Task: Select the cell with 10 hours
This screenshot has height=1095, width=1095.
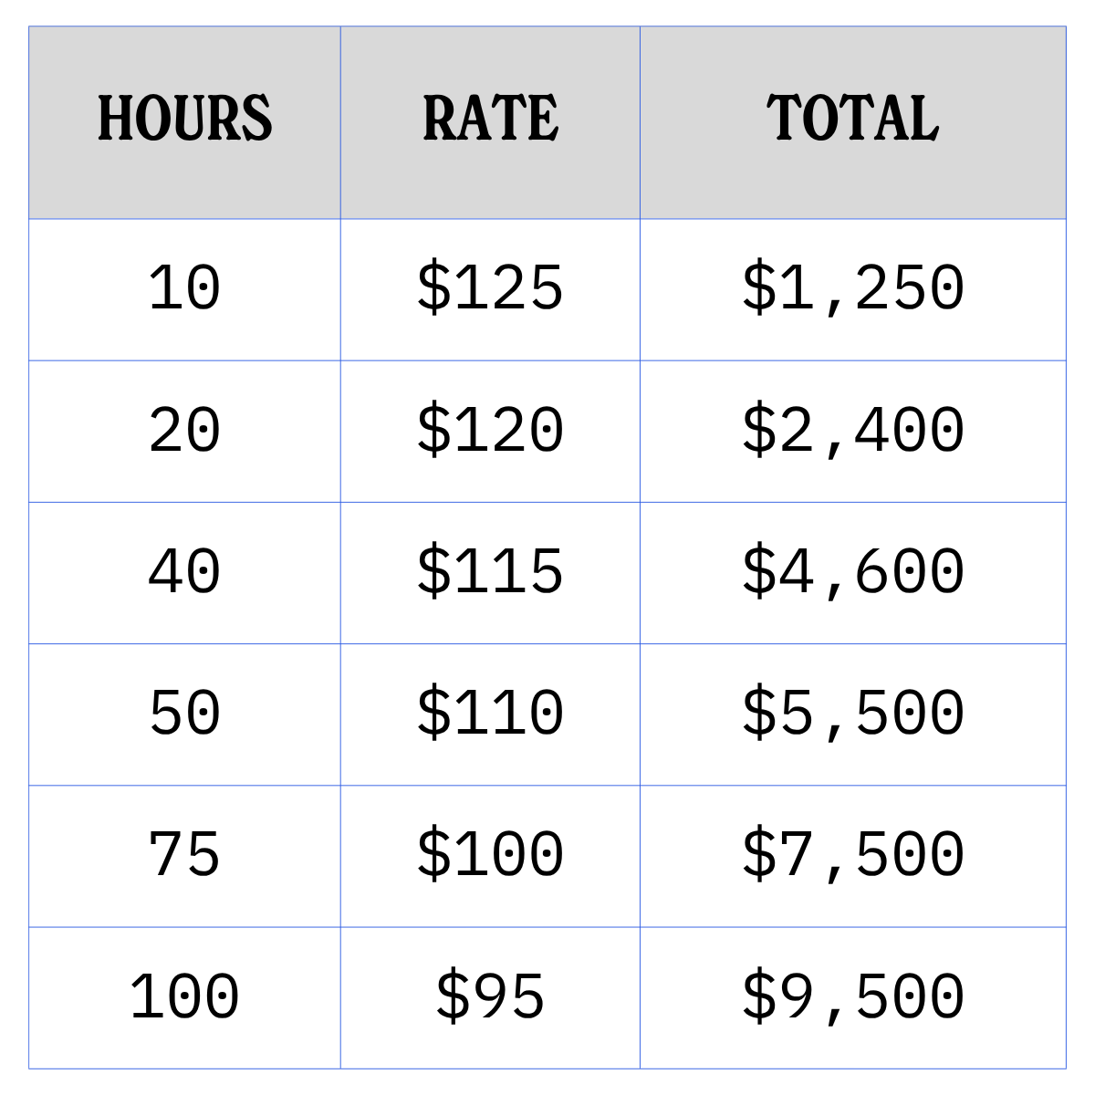Action: pos(184,290)
